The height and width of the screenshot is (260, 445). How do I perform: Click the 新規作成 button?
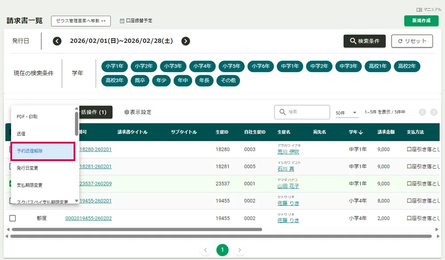point(421,20)
